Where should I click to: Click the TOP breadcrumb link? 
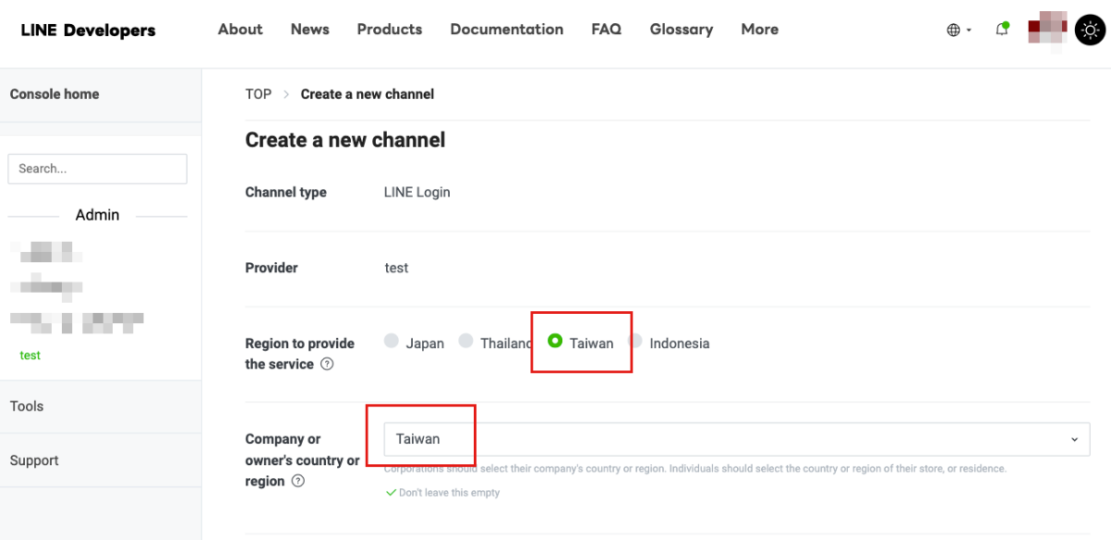(258, 94)
